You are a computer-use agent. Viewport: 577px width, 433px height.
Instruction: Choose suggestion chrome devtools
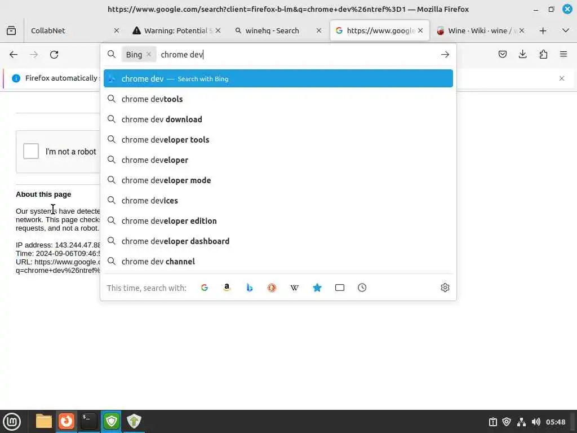click(x=278, y=99)
